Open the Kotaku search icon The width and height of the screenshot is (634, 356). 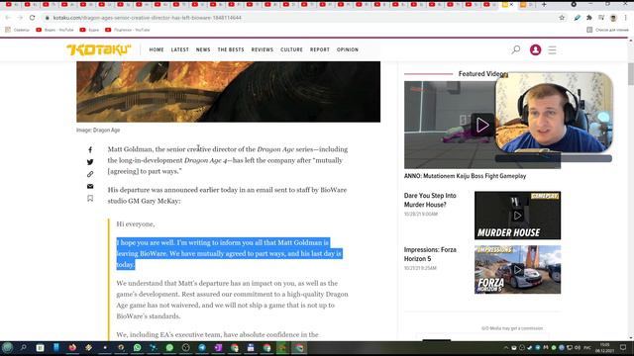(x=516, y=49)
